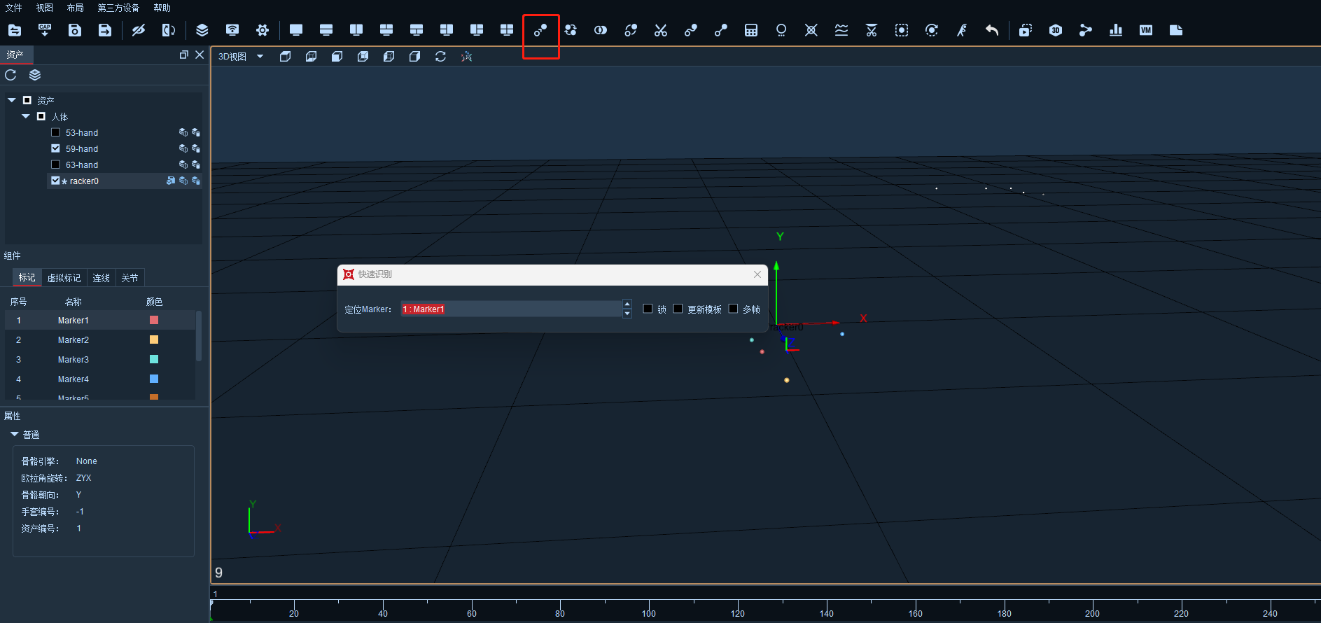Open the 第三方设备 menu
Image resolution: width=1321 pixels, height=623 pixels.
118,8
